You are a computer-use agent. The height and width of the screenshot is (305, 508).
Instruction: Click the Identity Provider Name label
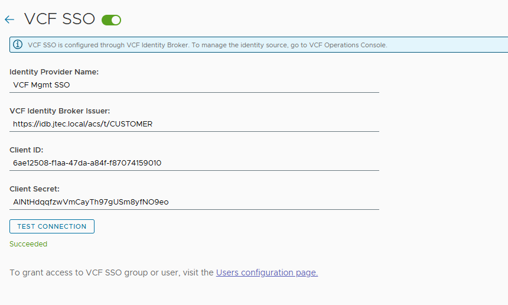[x=54, y=72]
